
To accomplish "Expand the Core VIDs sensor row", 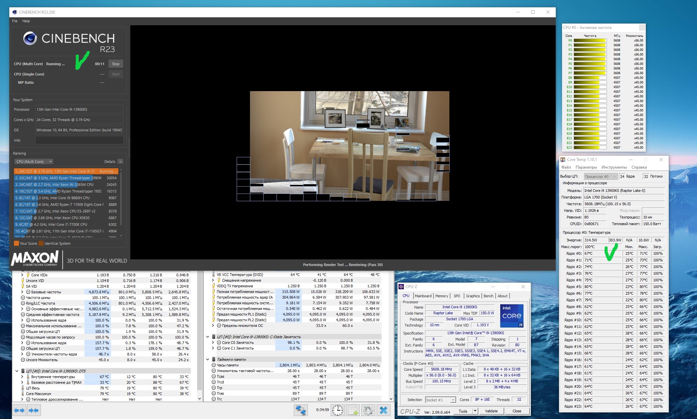I will tap(22, 275).
